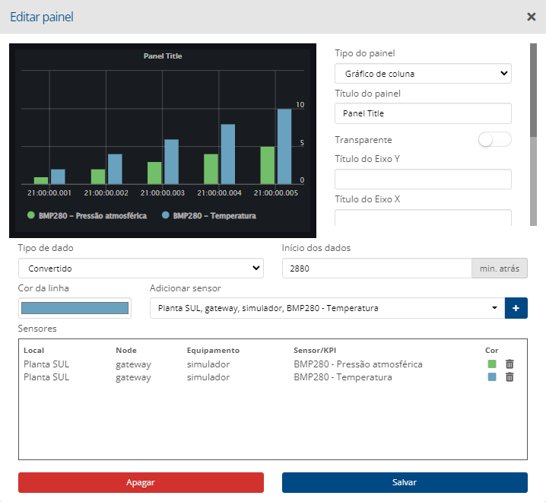Click trash icon for BMP280 Temperatura sensor
This screenshot has height=502, width=546.
point(509,377)
